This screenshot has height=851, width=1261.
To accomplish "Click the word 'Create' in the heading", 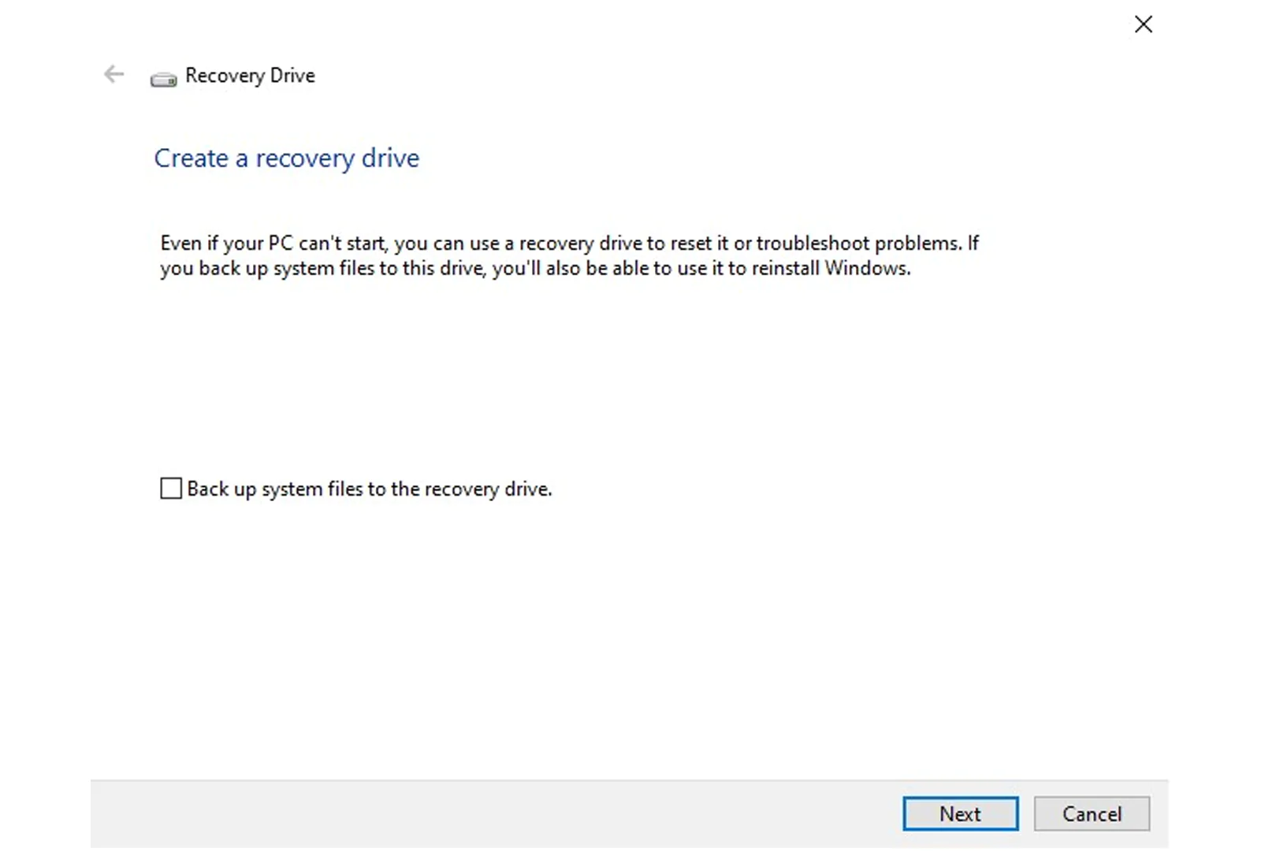I will (x=191, y=158).
